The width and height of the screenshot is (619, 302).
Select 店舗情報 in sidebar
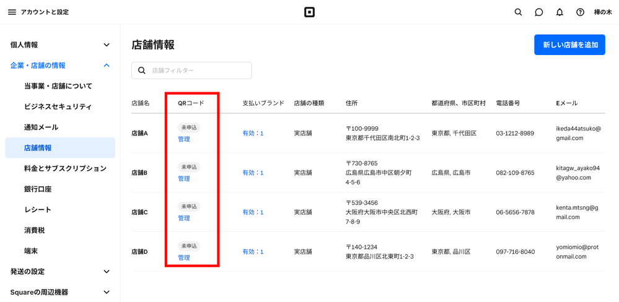(x=60, y=148)
